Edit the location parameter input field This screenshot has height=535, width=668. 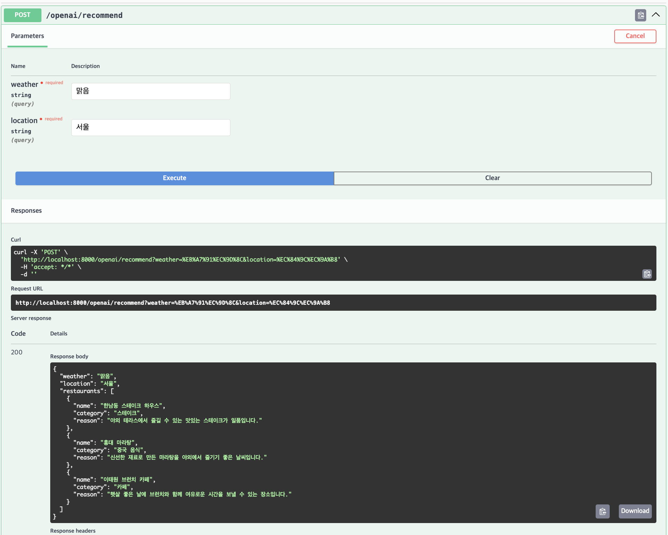click(151, 128)
